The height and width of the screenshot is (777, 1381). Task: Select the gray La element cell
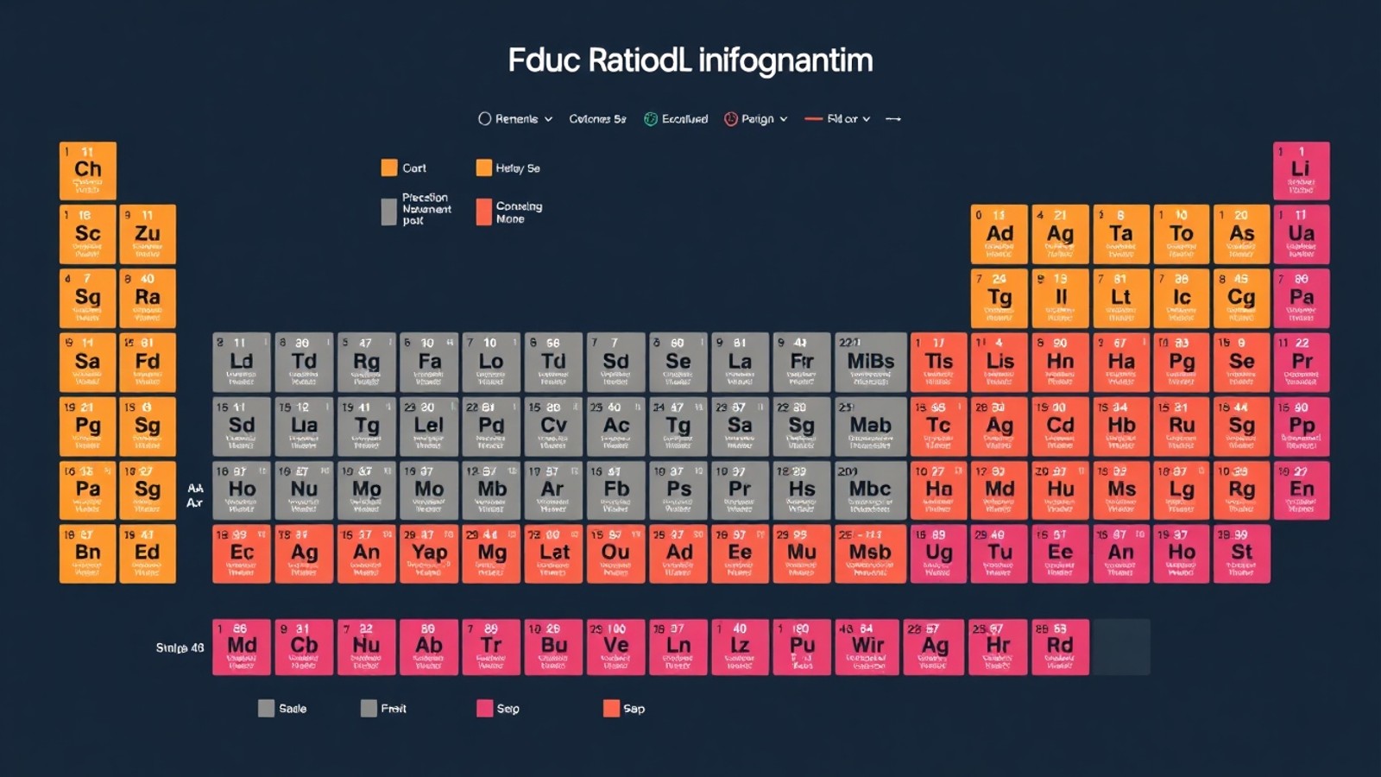pyautogui.click(x=740, y=362)
